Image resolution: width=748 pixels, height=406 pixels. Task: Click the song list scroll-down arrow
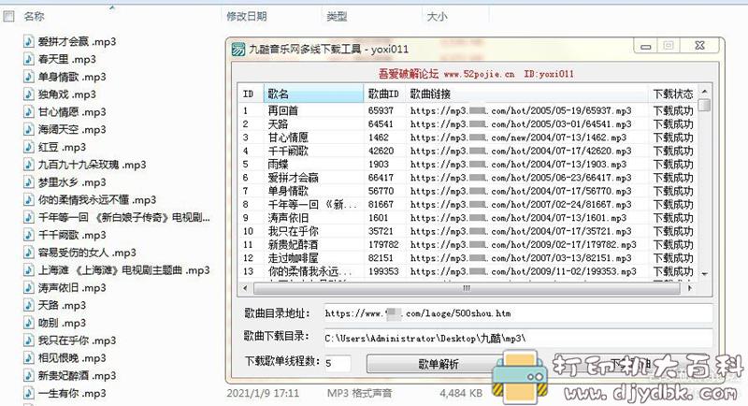point(705,274)
